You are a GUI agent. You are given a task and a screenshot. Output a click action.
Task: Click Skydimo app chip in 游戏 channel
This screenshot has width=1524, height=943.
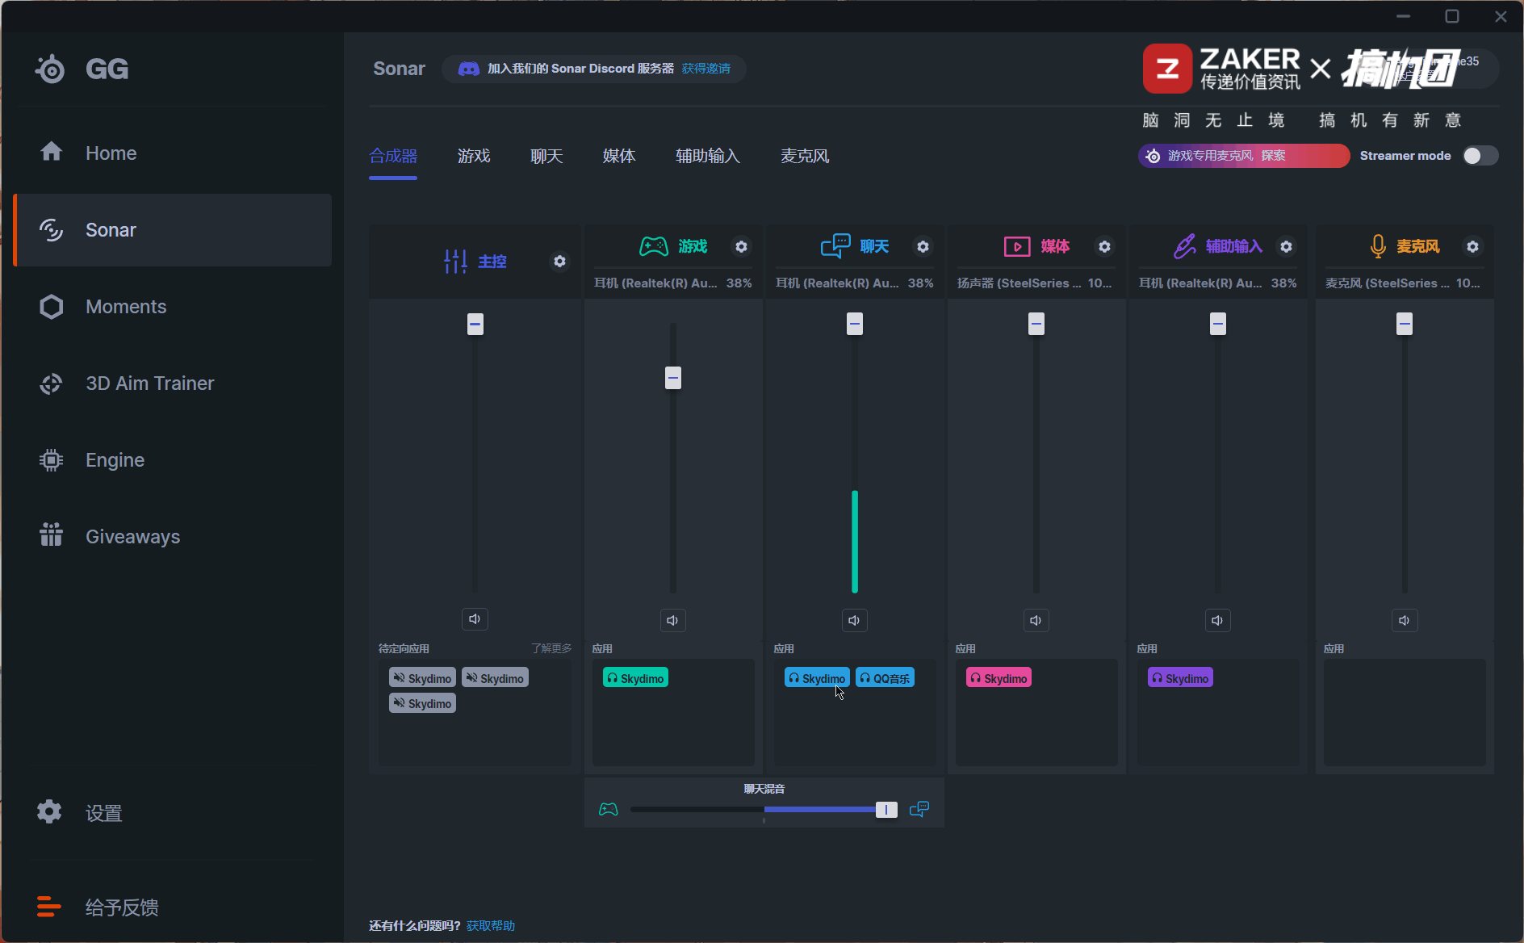point(635,678)
